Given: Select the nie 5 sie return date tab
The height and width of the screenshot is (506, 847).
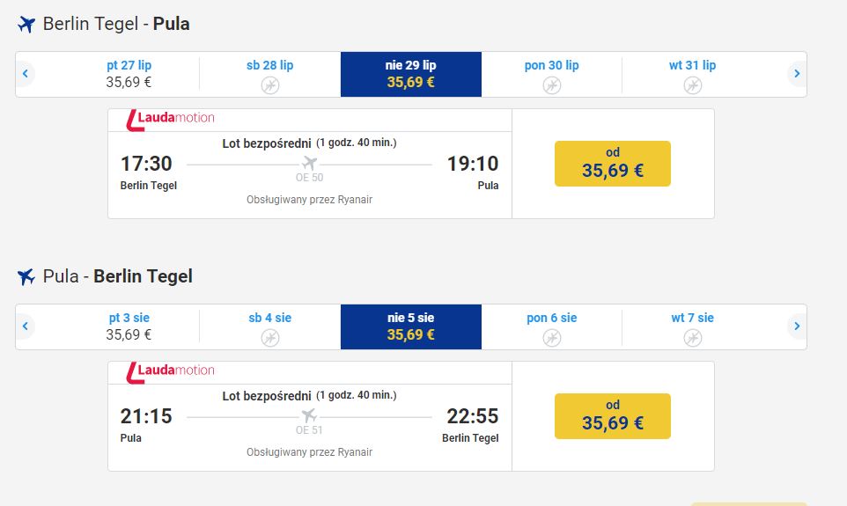Looking at the screenshot, I should 410,326.
